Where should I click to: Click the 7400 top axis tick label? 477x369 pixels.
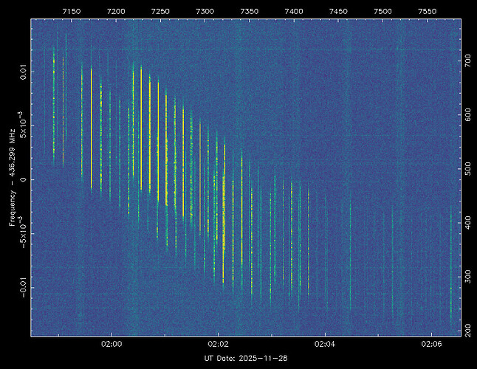point(294,12)
